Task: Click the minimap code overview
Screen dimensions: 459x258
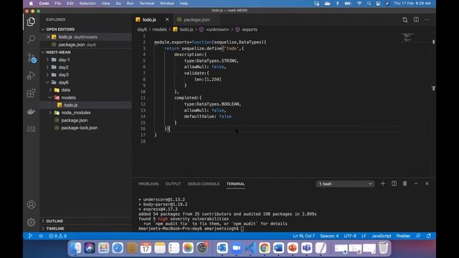Action: 407,37
